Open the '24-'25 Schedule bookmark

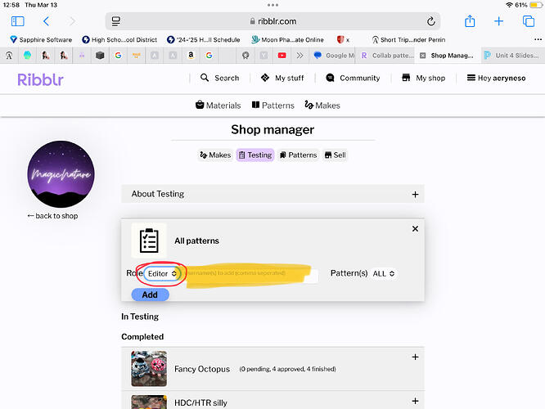click(x=203, y=39)
